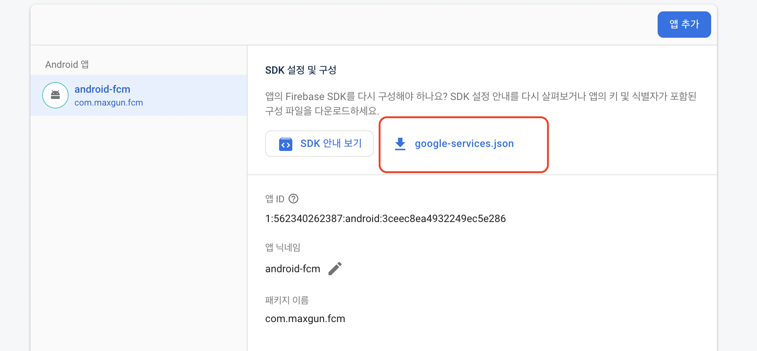
Task: Click the 앱 ID label
Action: click(x=275, y=199)
